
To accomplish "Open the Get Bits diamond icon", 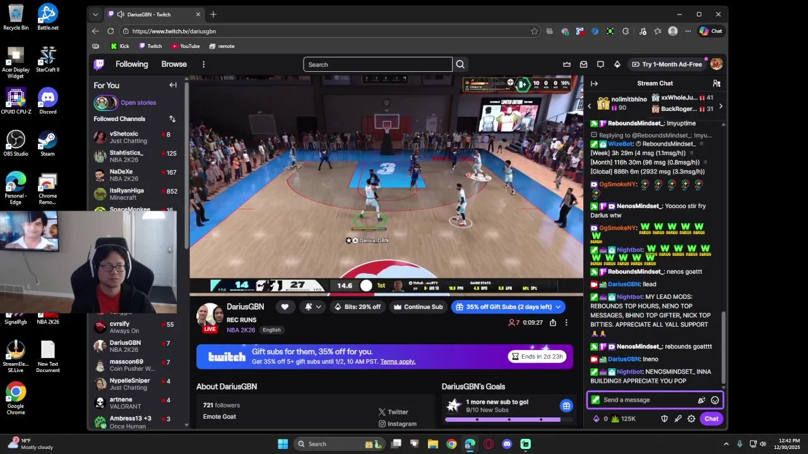I will click(617, 64).
